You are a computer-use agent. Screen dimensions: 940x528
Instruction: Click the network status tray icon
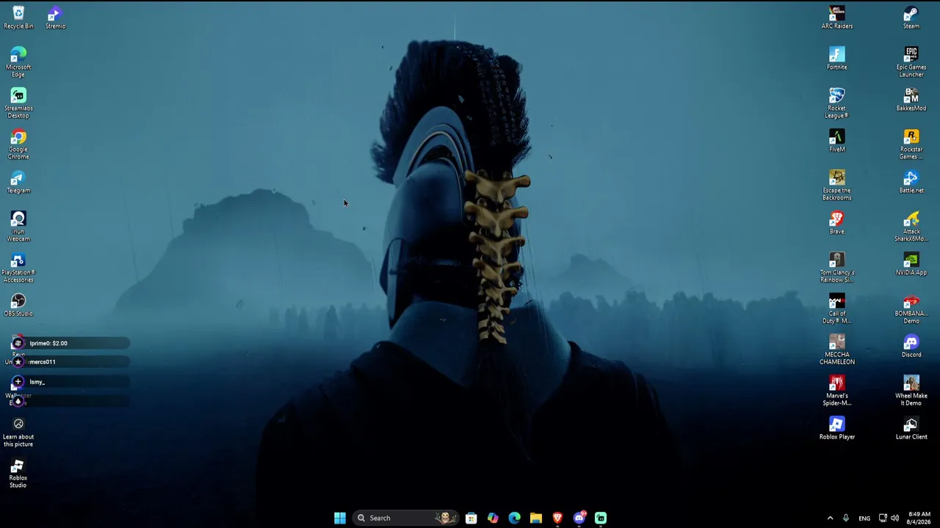[883, 518]
